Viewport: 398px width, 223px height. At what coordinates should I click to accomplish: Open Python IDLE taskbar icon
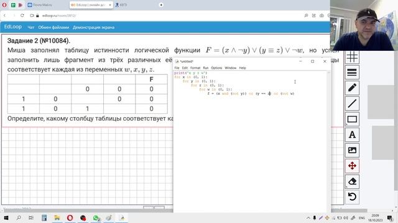122,217
